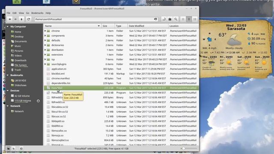Show places sidebar button in status bar
This screenshot has height=154, width=274.
pyautogui.click(x=9, y=148)
